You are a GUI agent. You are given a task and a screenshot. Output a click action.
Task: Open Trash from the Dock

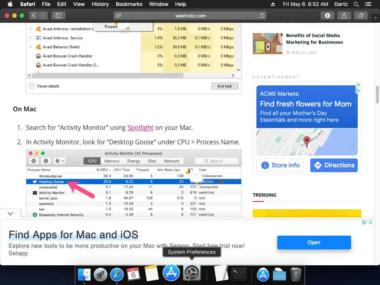pos(296,274)
